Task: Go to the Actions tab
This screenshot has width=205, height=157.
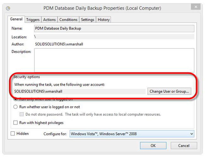Action: click(x=49, y=20)
